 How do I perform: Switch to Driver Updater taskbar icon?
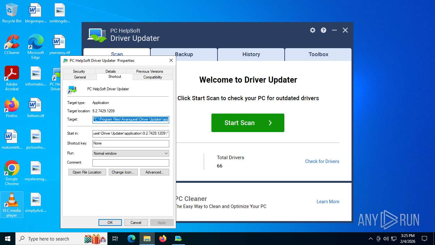[178, 239]
